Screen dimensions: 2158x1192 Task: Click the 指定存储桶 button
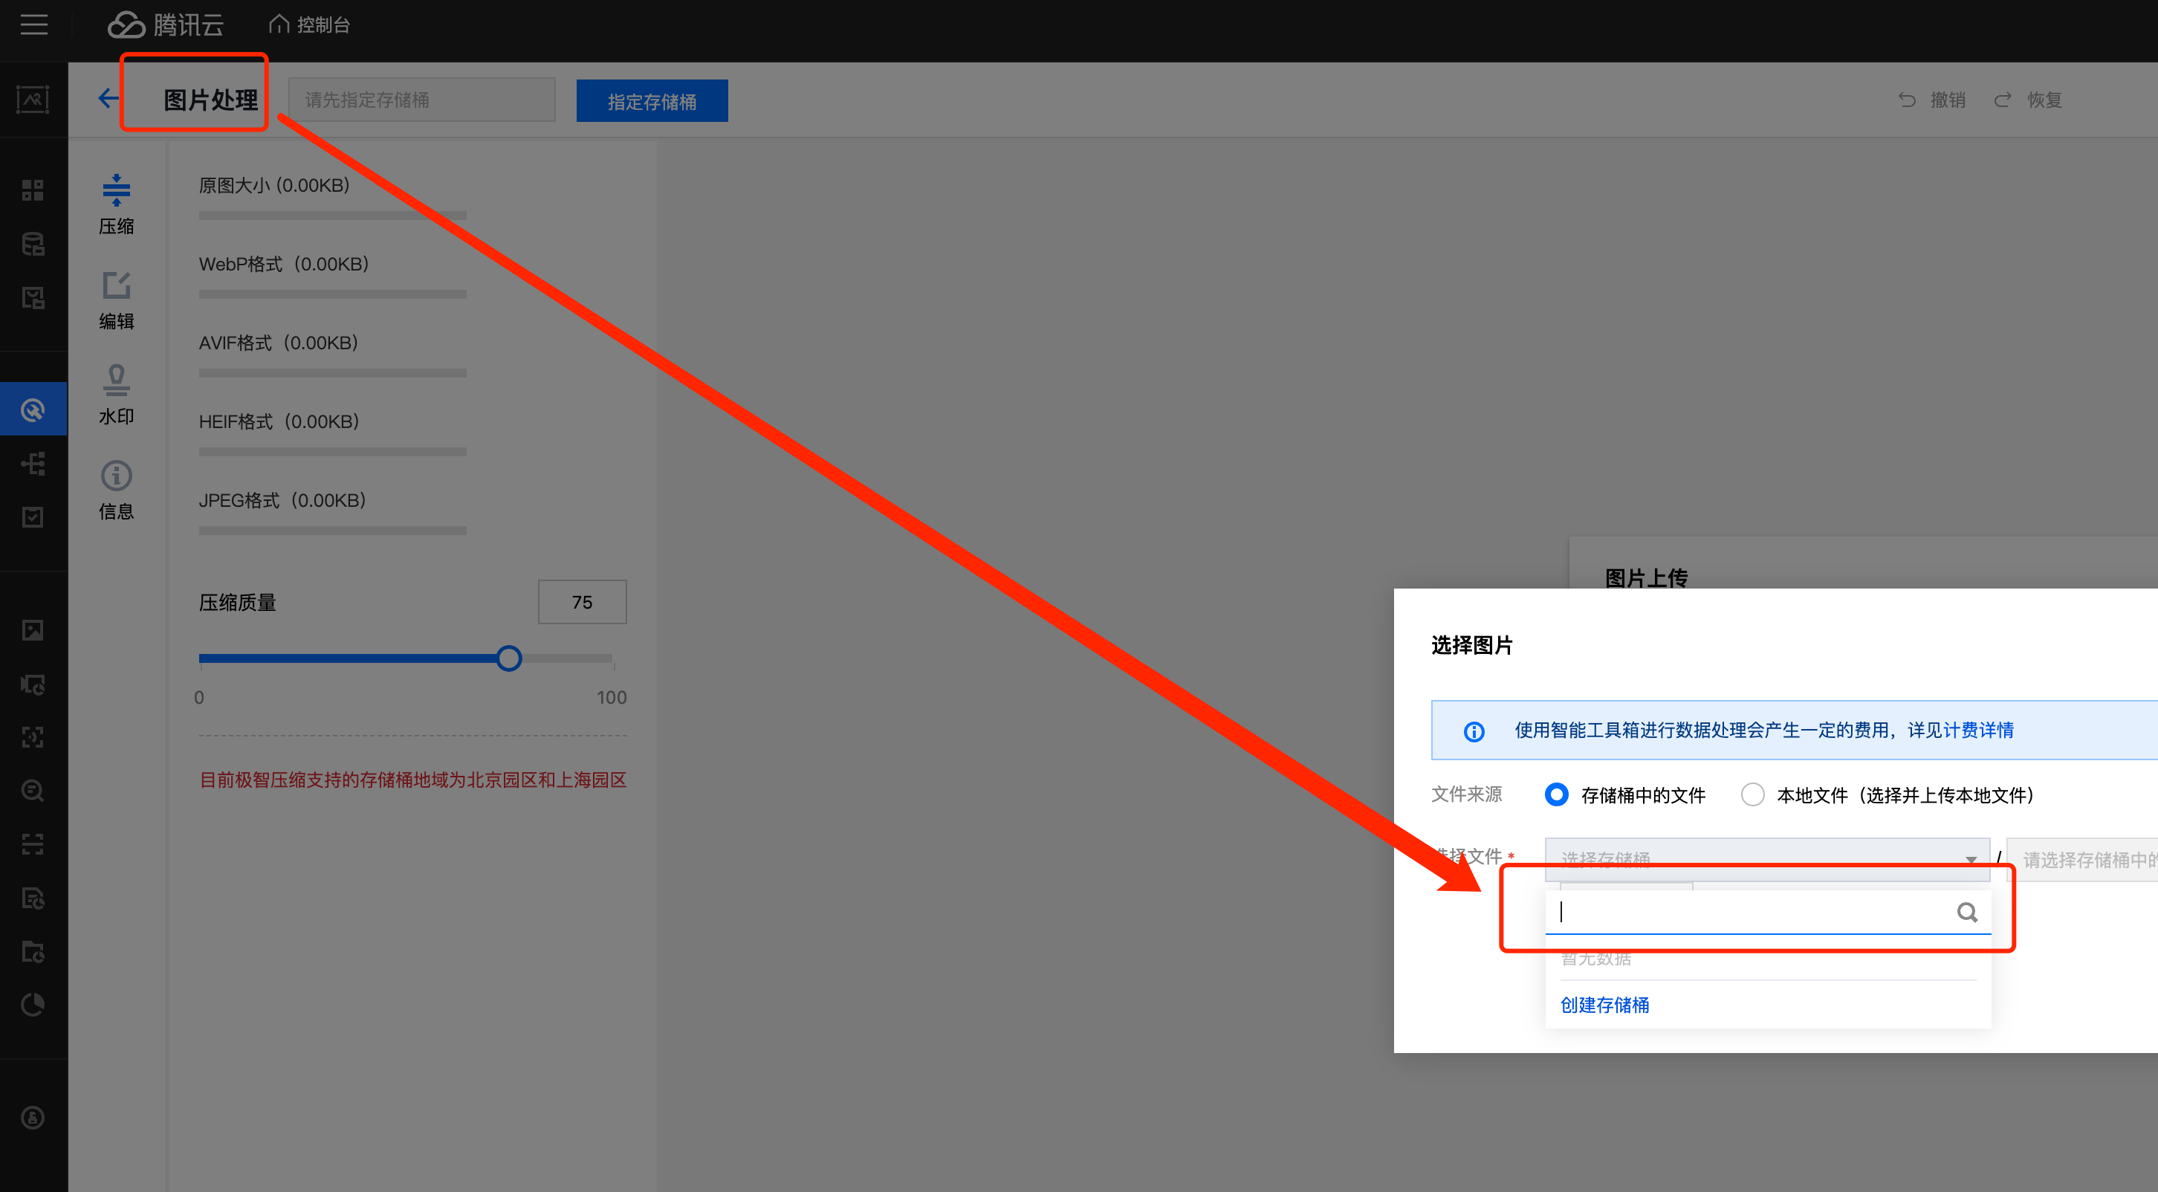coord(652,101)
